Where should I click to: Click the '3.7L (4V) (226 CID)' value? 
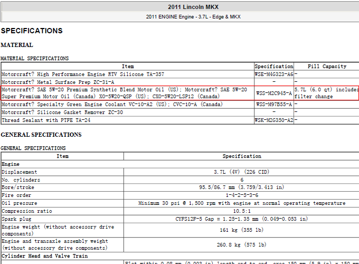[242, 172]
